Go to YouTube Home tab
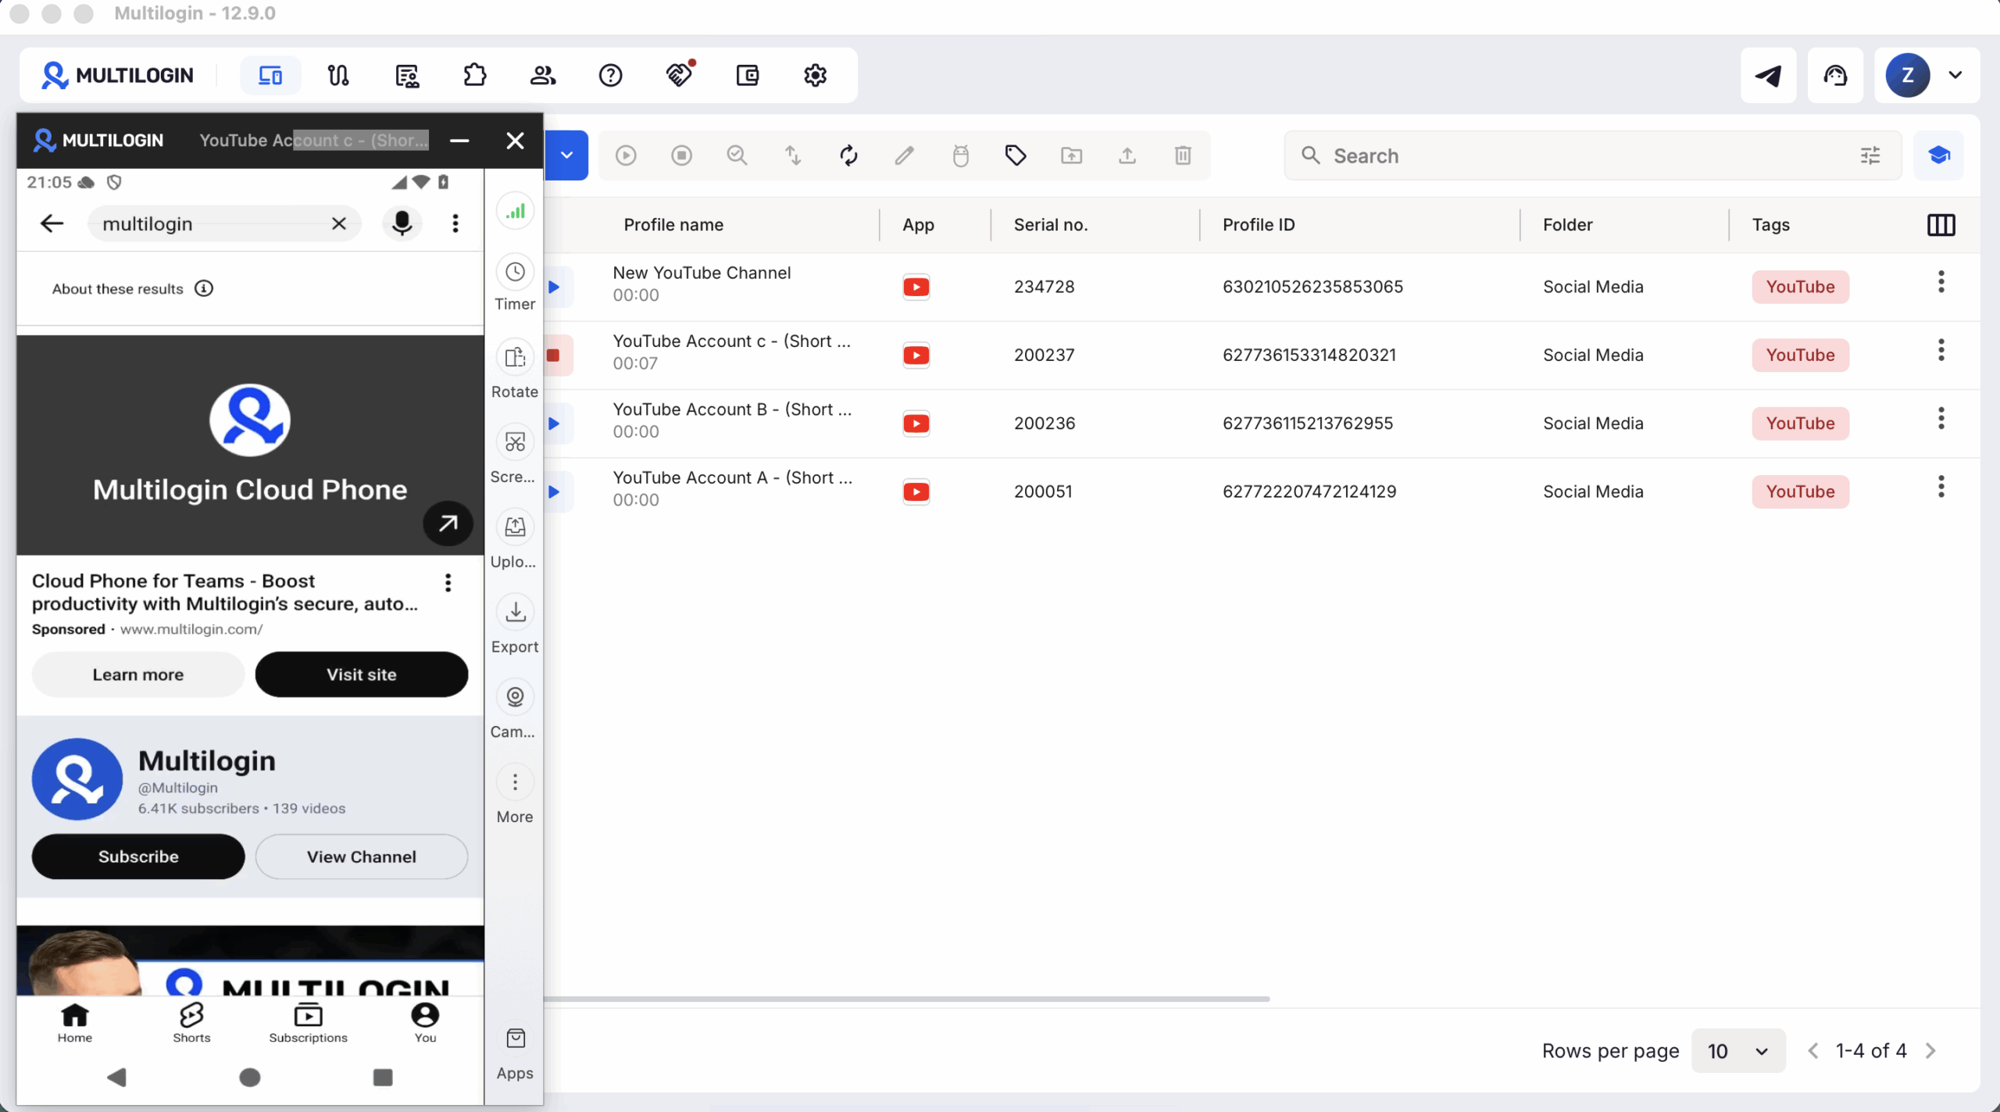 pyautogui.click(x=75, y=1024)
